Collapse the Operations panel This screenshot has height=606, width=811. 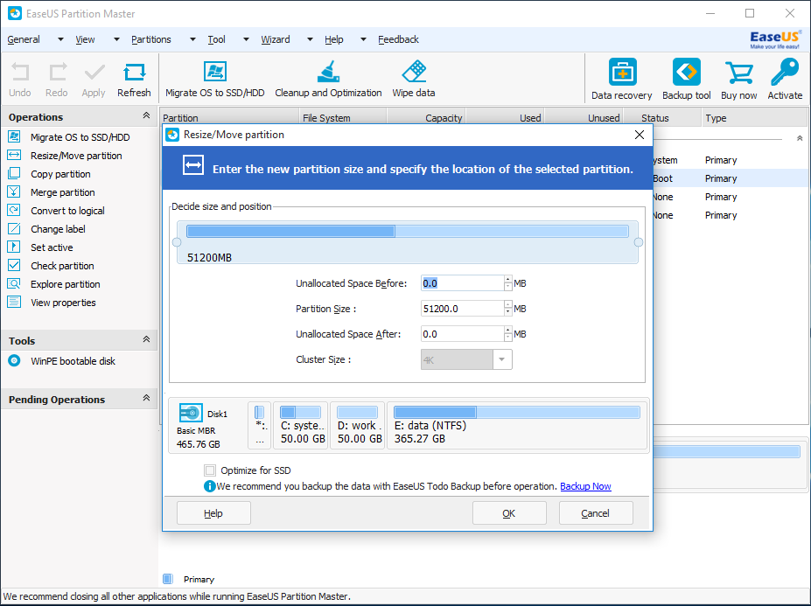click(x=146, y=115)
